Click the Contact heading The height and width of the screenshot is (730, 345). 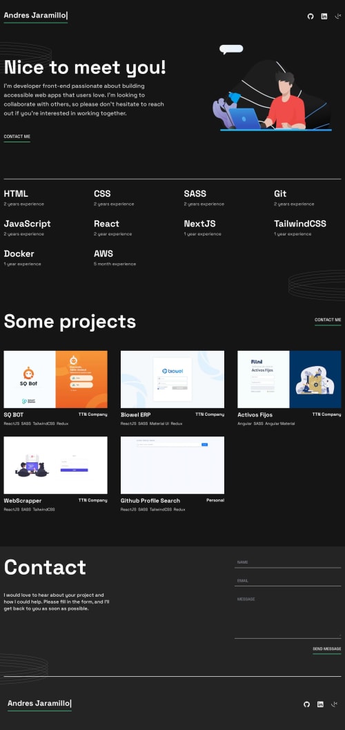coord(45,568)
